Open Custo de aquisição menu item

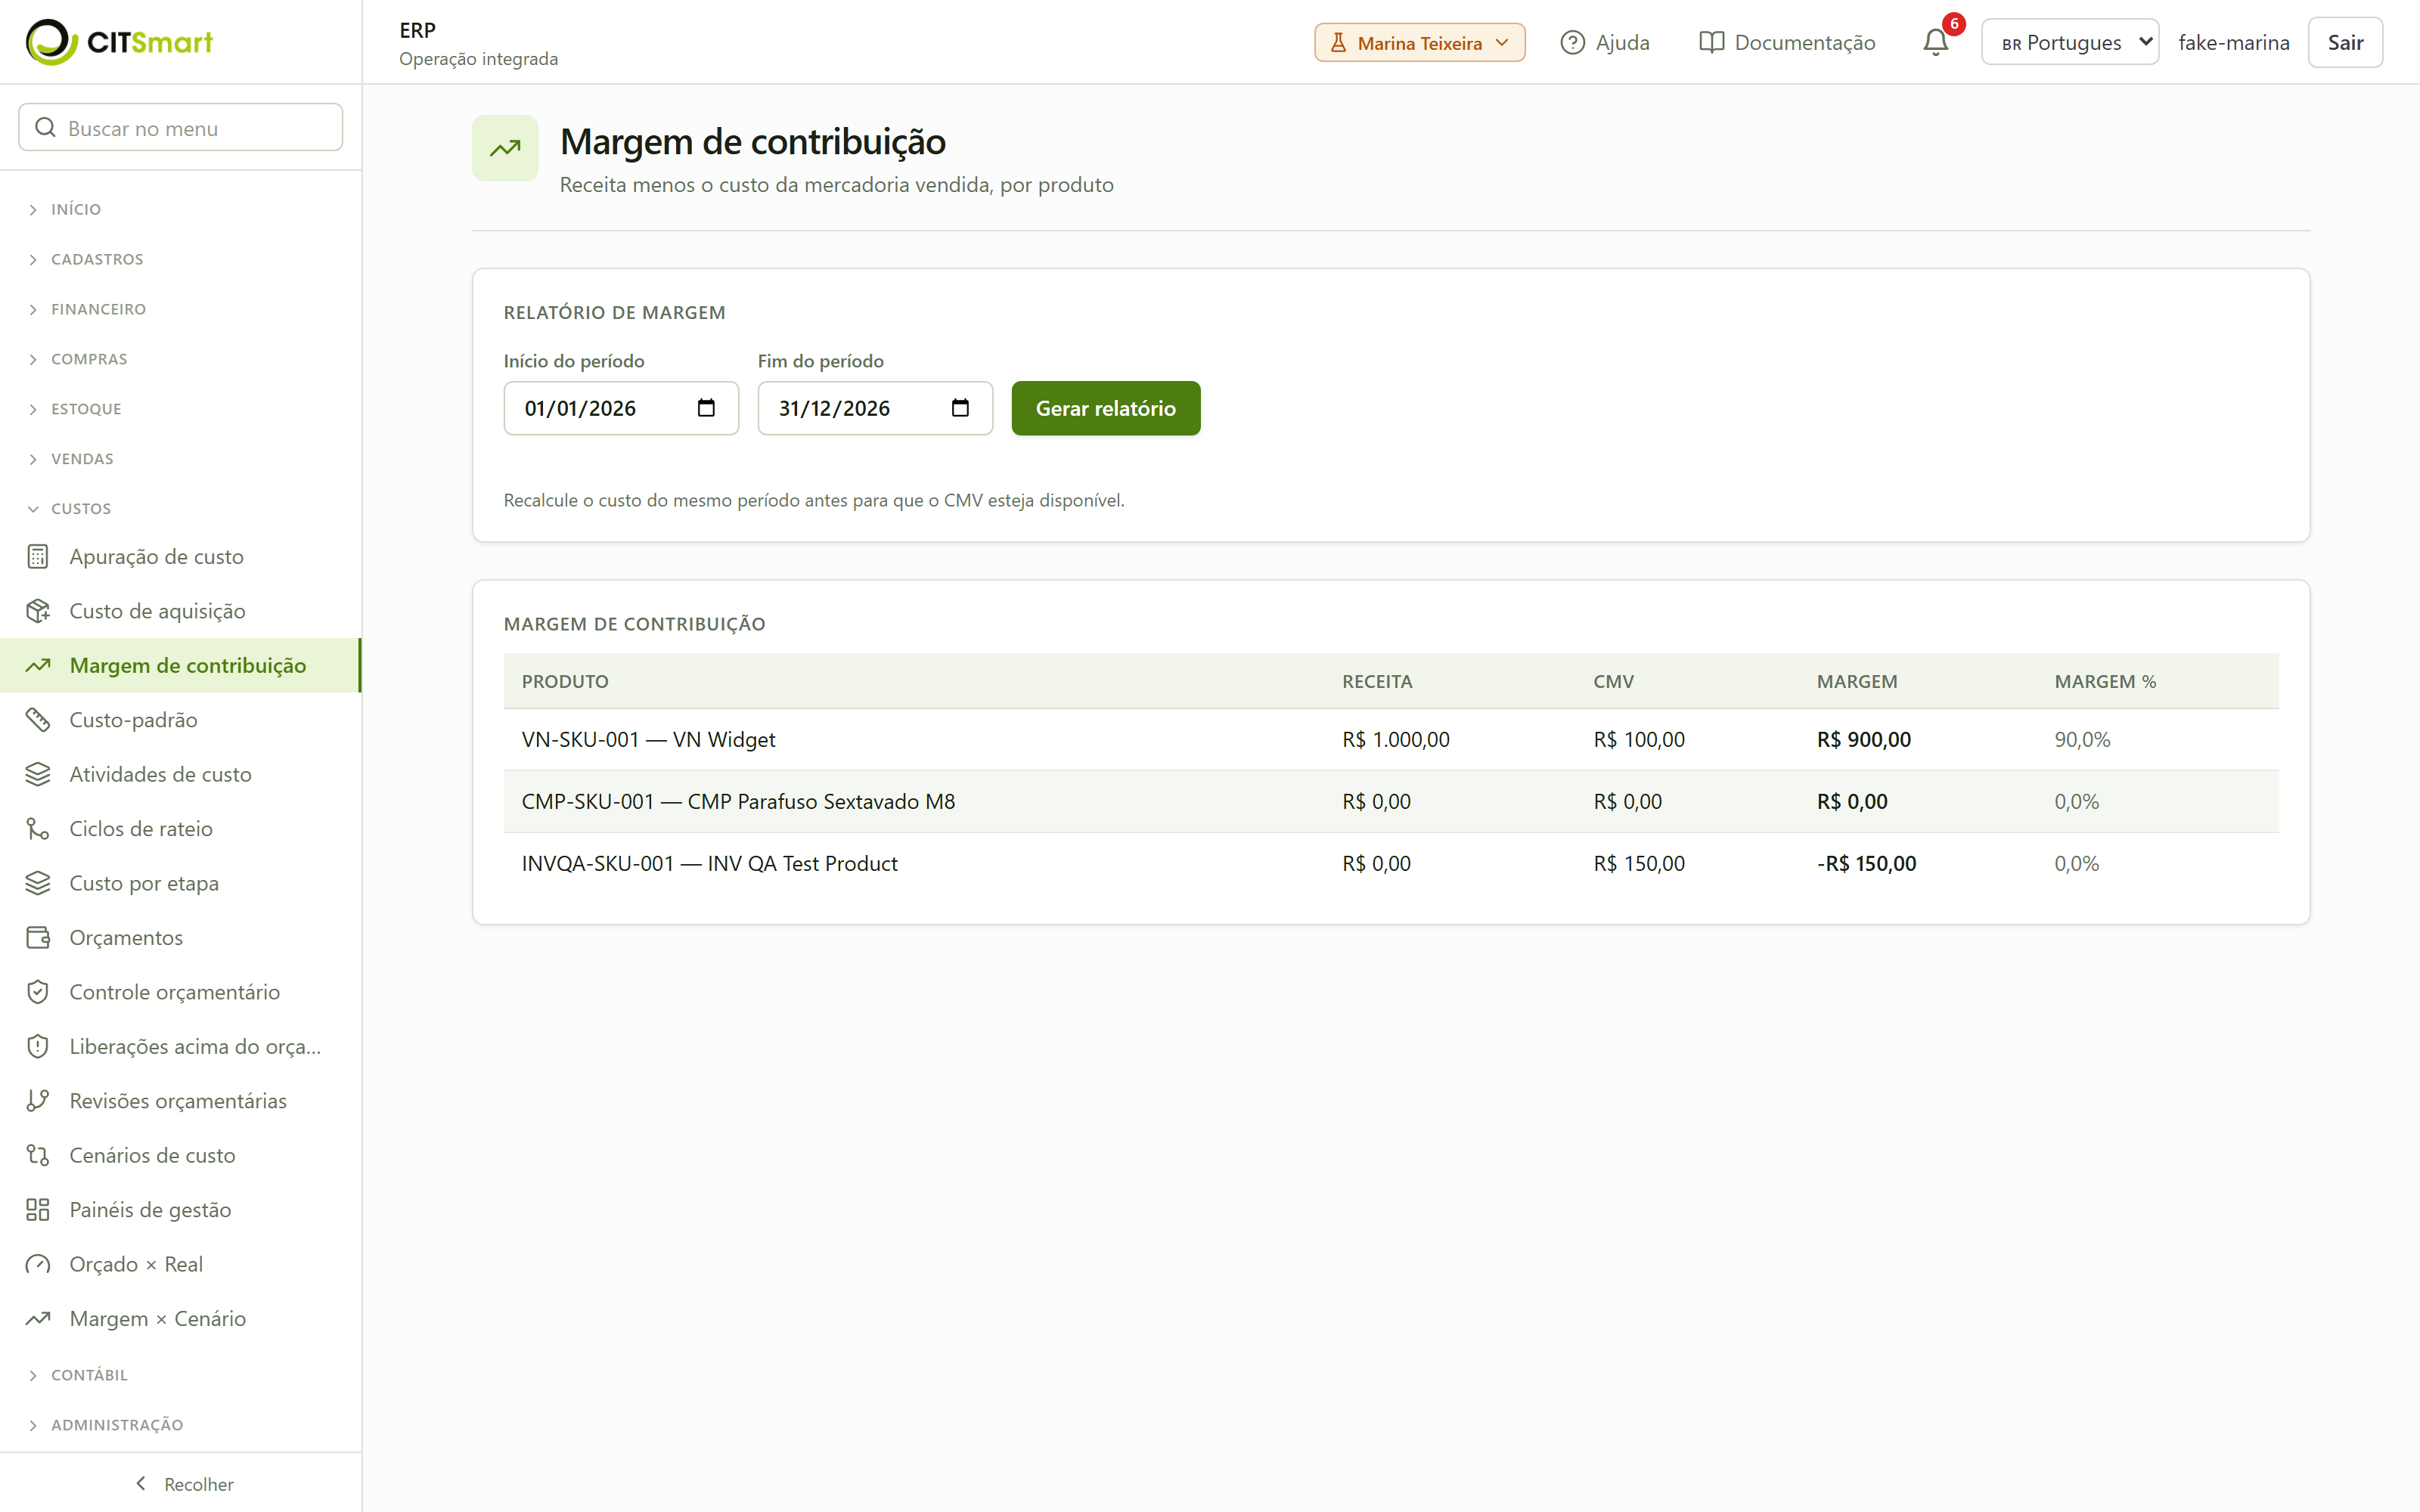pyautogui.click(x=180, y=611)
